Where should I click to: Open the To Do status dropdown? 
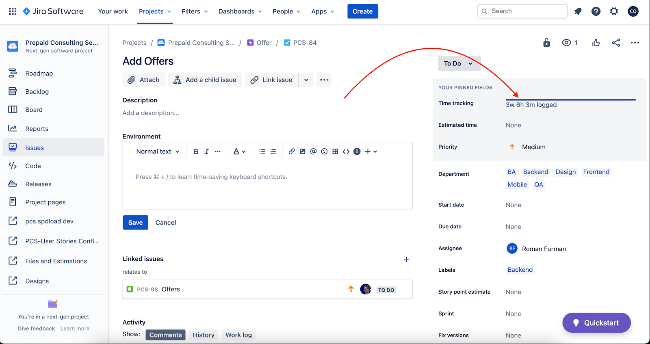coord(459,63)
